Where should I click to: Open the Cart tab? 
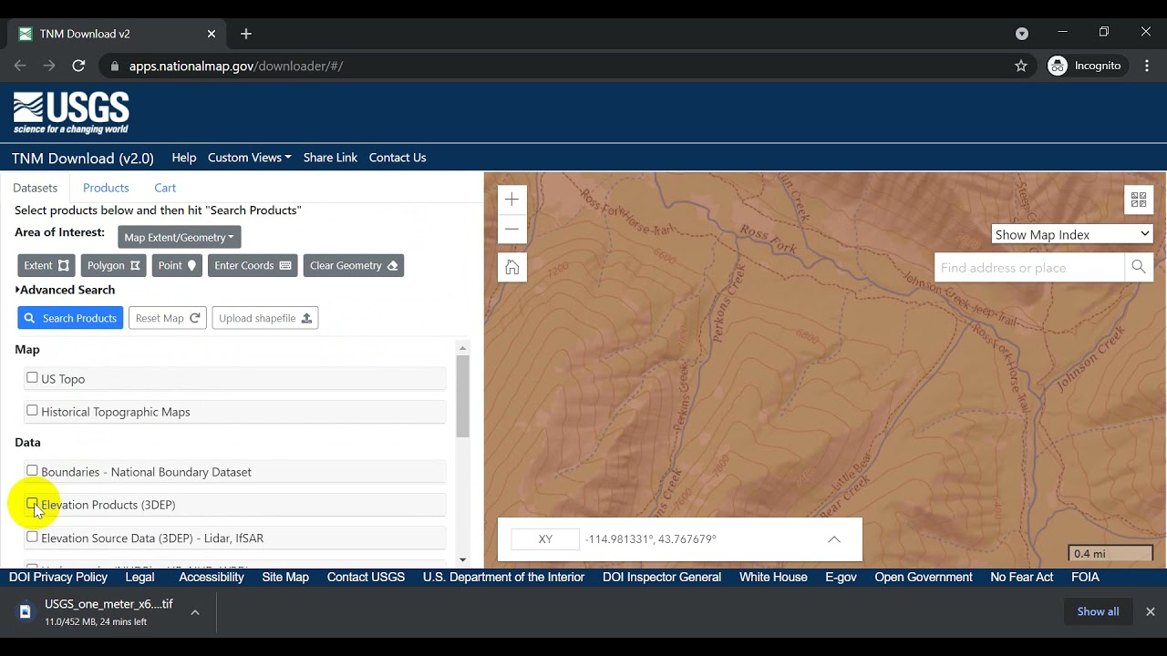(165, 188)
